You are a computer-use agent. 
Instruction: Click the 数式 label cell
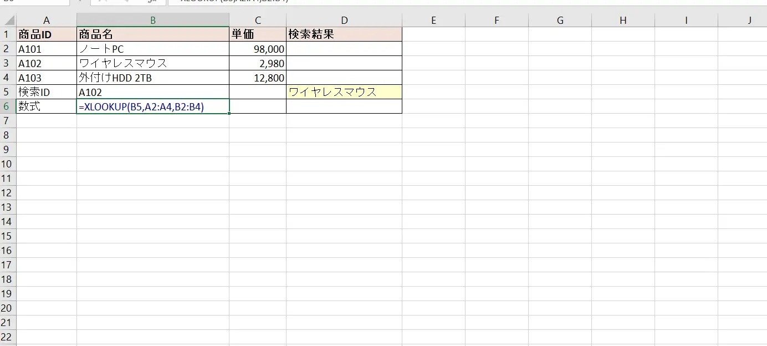pos(47,106)
